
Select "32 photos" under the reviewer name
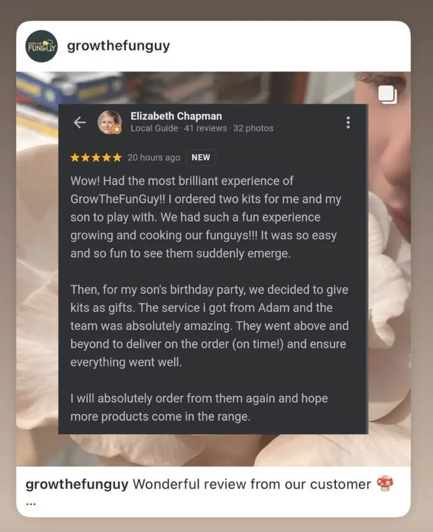tap(254, 128)
